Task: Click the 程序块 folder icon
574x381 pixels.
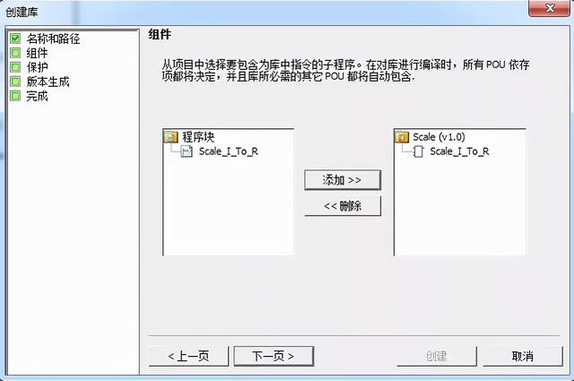Action: 170,137
